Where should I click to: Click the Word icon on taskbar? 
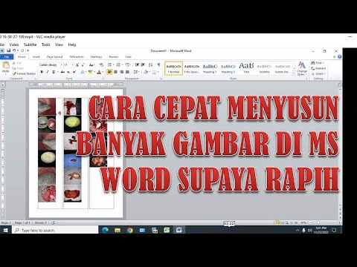[x=179, y=230]
